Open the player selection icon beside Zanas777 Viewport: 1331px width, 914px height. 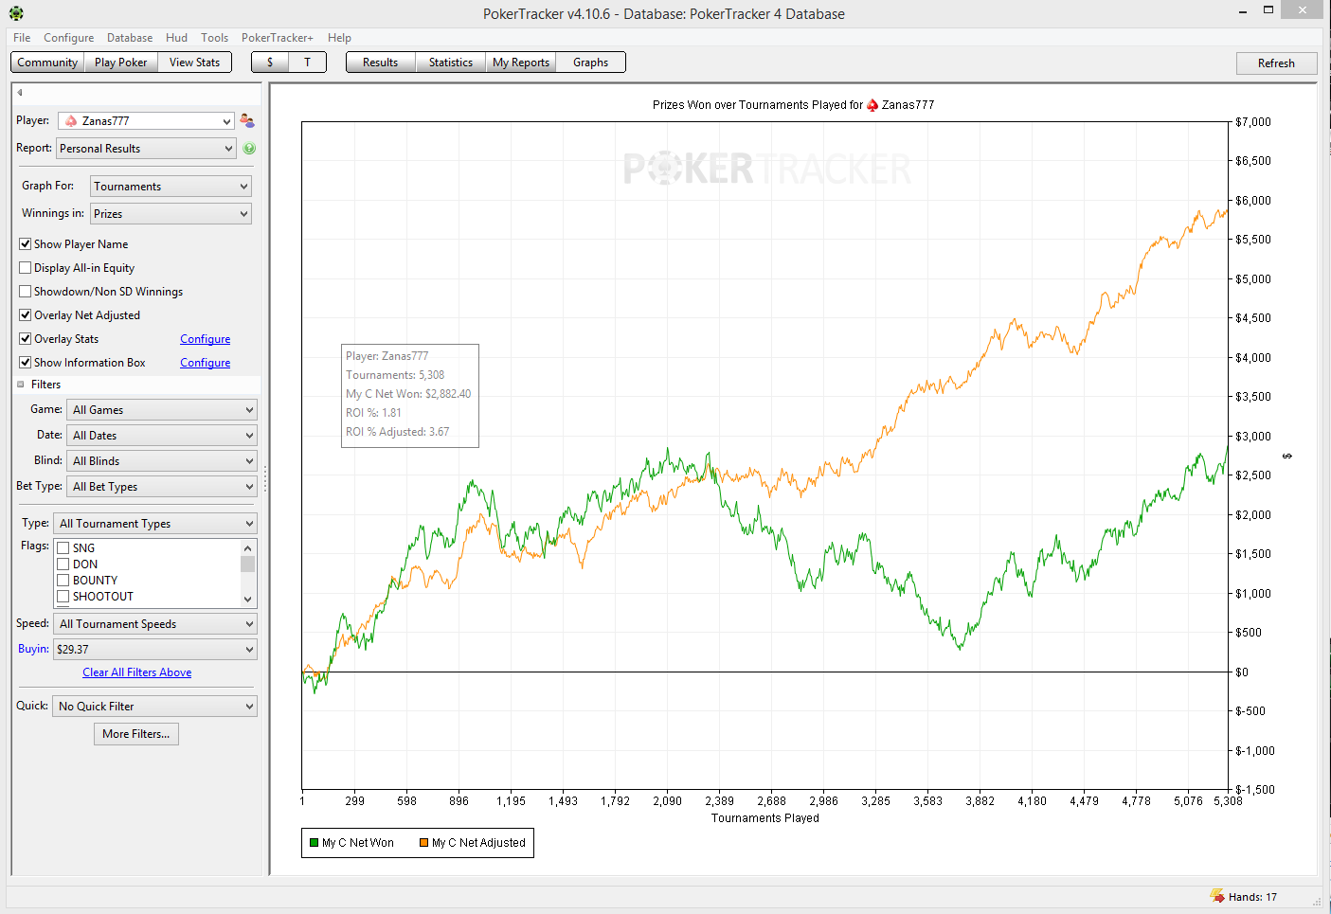(247, 120)
